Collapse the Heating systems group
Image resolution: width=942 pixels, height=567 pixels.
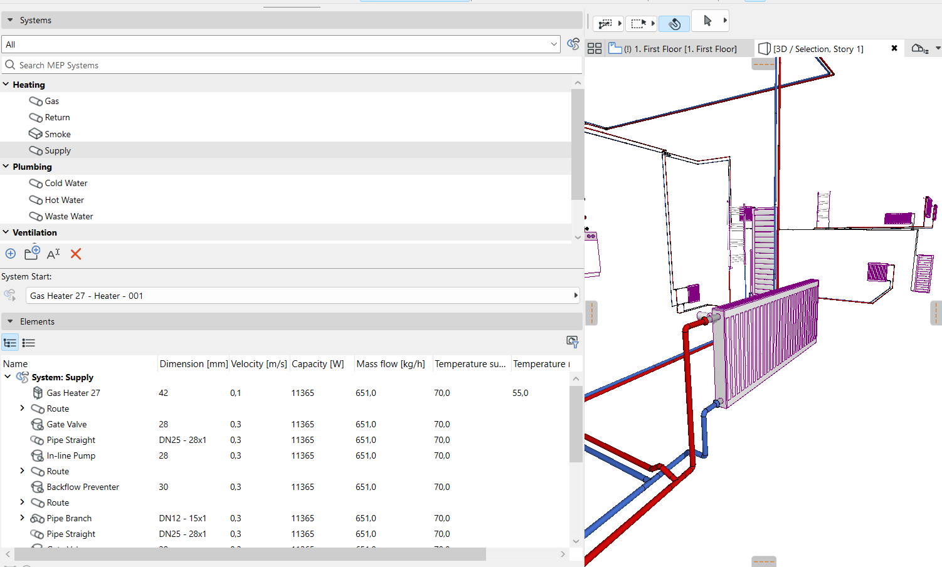pyautogui.click(x=6, y=84)
